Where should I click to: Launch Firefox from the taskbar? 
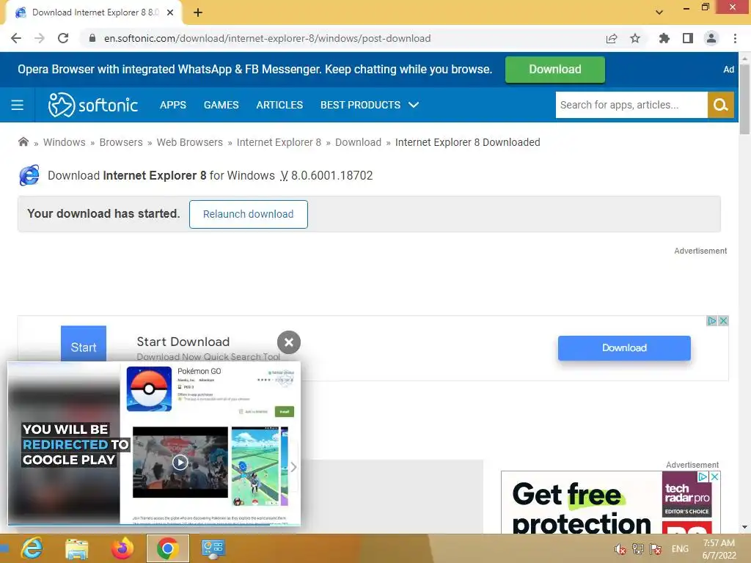(122, 548)
